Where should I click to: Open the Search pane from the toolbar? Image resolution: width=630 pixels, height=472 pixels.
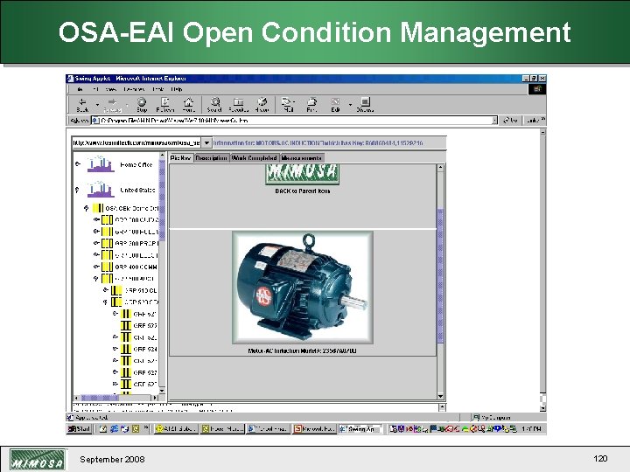pyautogui.click(x=214, y=105)
